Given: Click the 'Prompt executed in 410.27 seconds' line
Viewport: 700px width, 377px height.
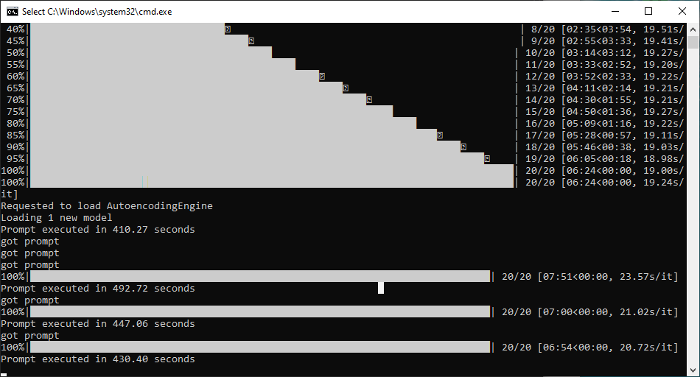Looking at the screenshot, I should pos(98,230).
